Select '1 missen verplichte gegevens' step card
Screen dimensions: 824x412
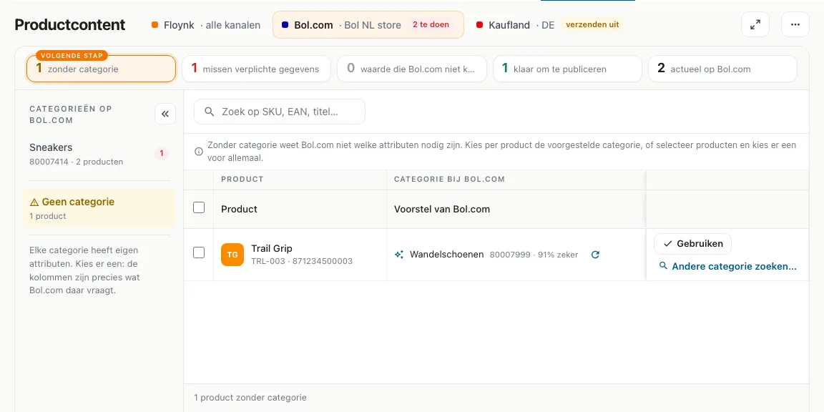click(x=257, y=69)
